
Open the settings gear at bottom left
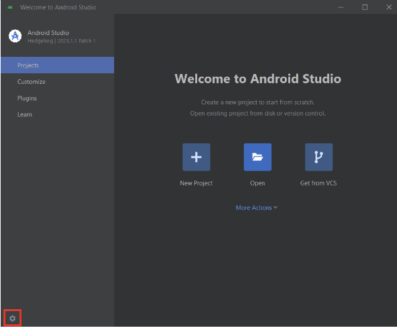13,318
